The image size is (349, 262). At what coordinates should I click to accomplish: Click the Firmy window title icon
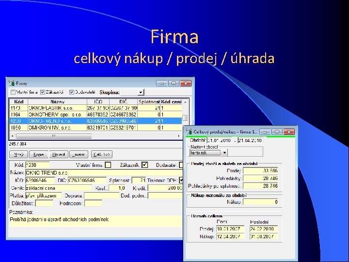[12, 83]
